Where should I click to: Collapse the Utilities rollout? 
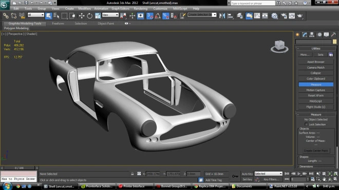tap(316, 49)
